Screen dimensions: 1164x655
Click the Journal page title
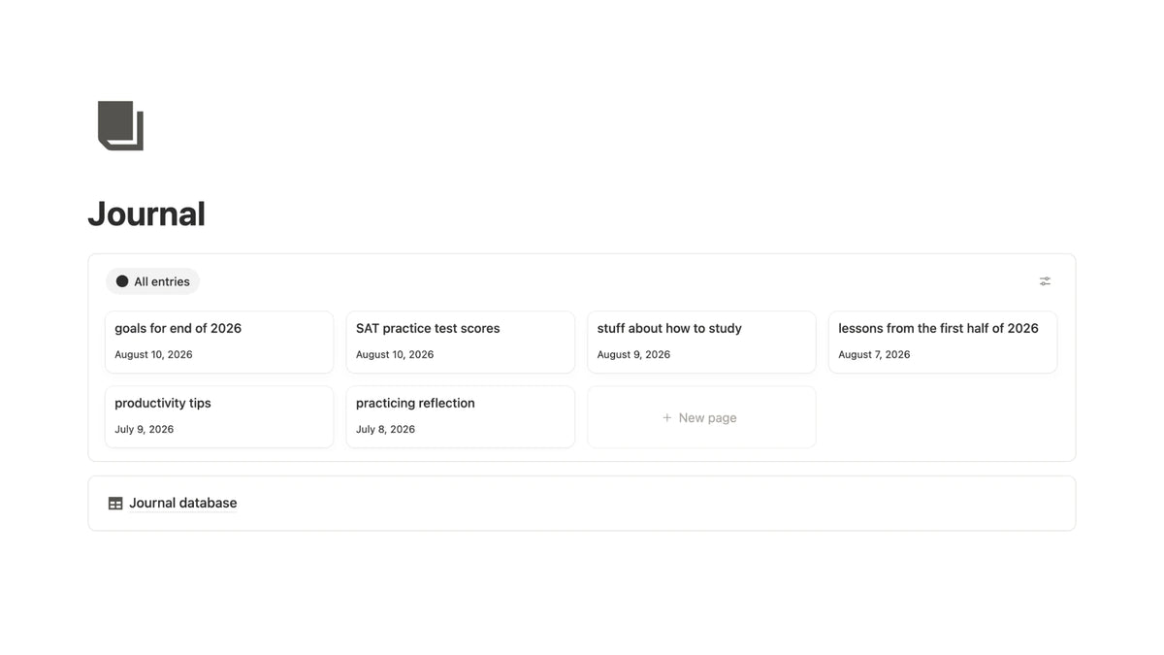tap(146, 213)
